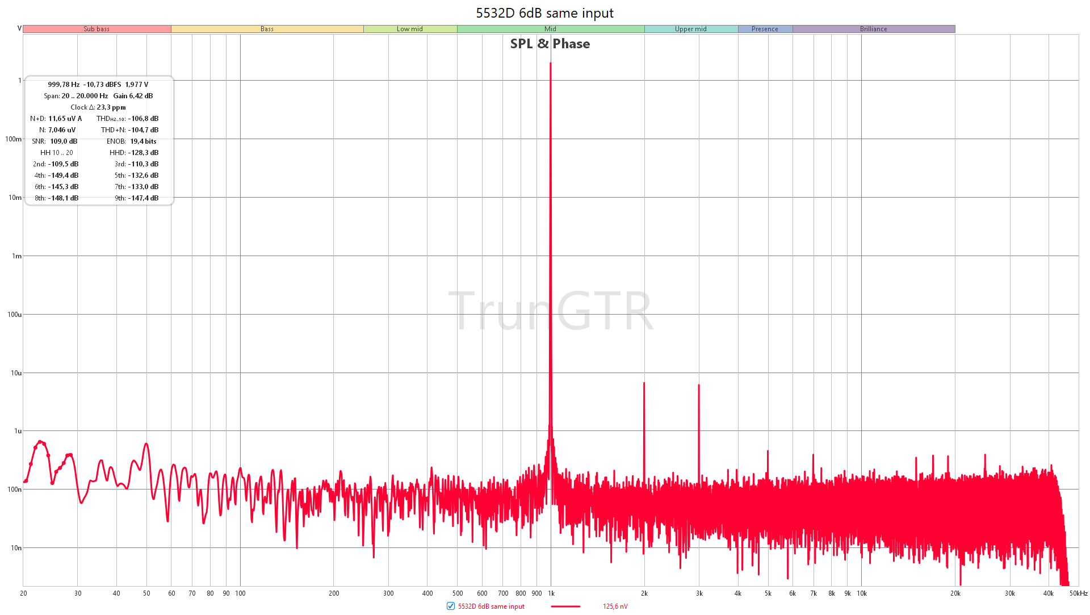
Task: Click the SNR 109,0 dB reading
Action: click(54, 141)
